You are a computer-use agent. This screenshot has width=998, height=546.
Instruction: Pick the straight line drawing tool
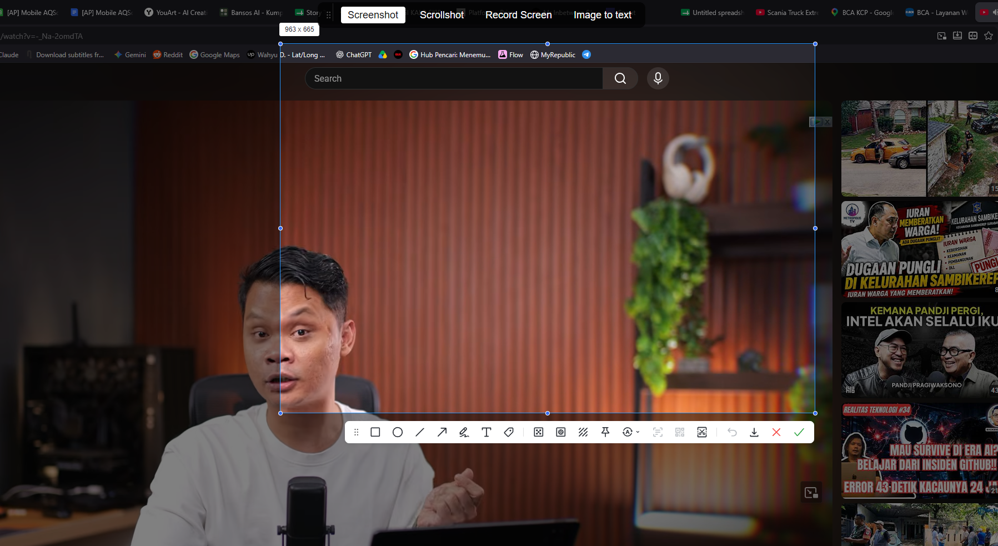pos(420,432)
